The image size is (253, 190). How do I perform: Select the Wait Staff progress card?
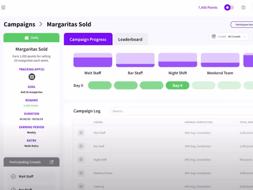click(x=93, y=60)
